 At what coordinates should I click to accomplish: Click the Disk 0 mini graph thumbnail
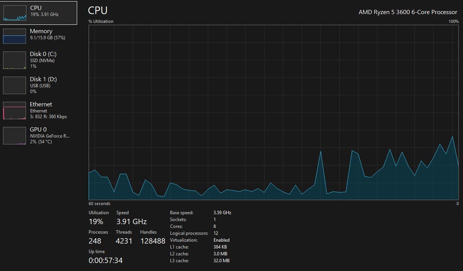click(14, 60)
